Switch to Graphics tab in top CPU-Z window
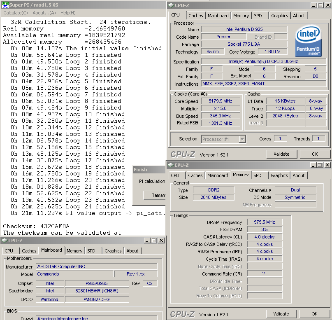 tap(279, 16)
